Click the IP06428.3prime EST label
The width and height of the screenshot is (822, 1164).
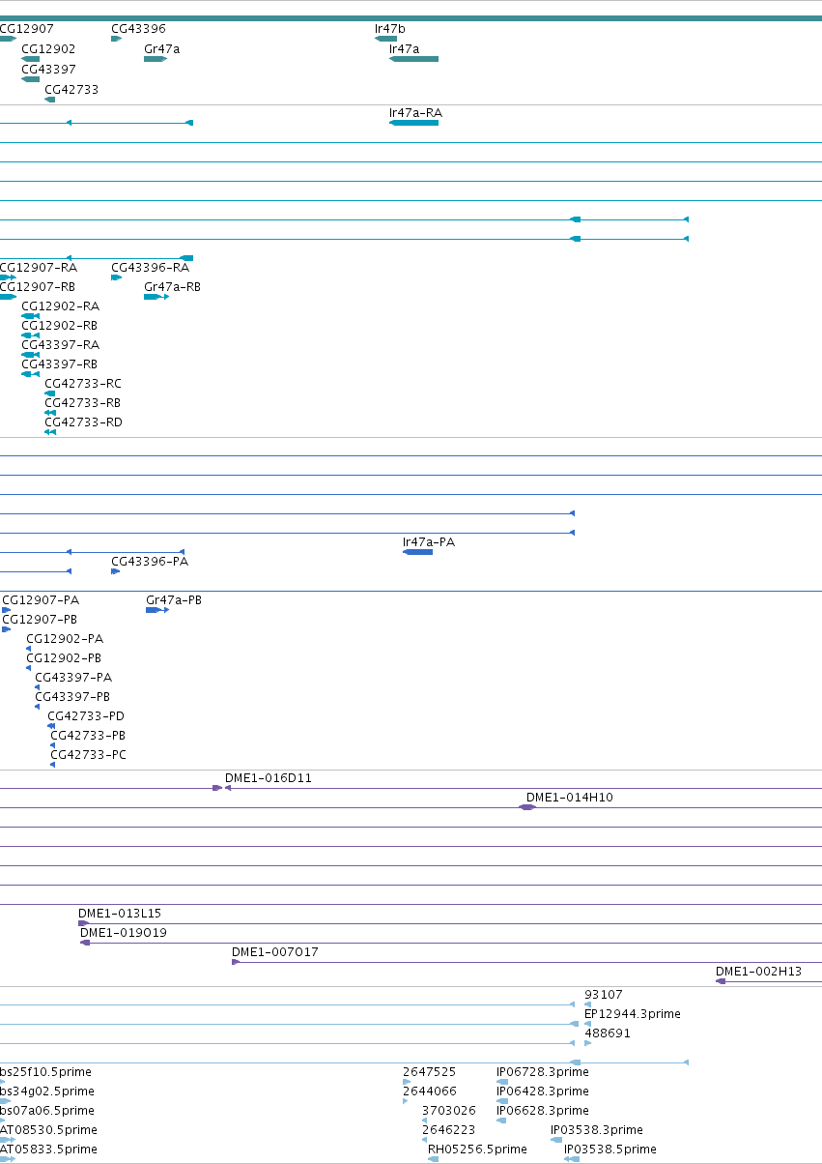coord(543,1091)
